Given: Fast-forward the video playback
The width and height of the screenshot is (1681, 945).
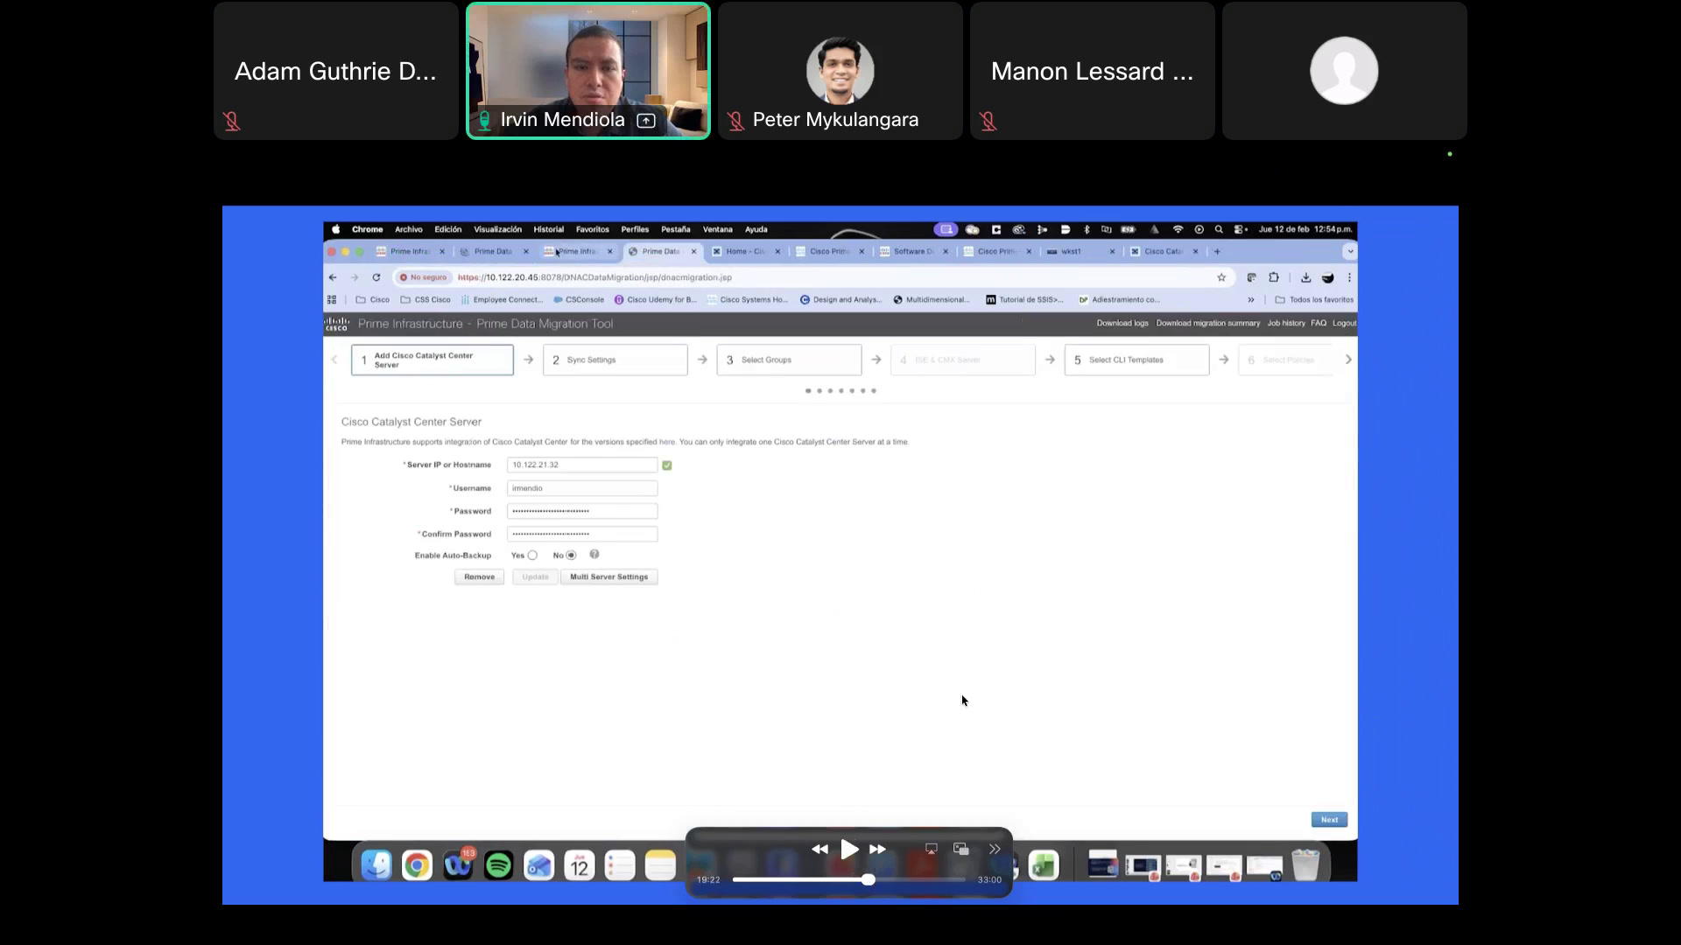Looking at the screenshot, I should point(877,850).
